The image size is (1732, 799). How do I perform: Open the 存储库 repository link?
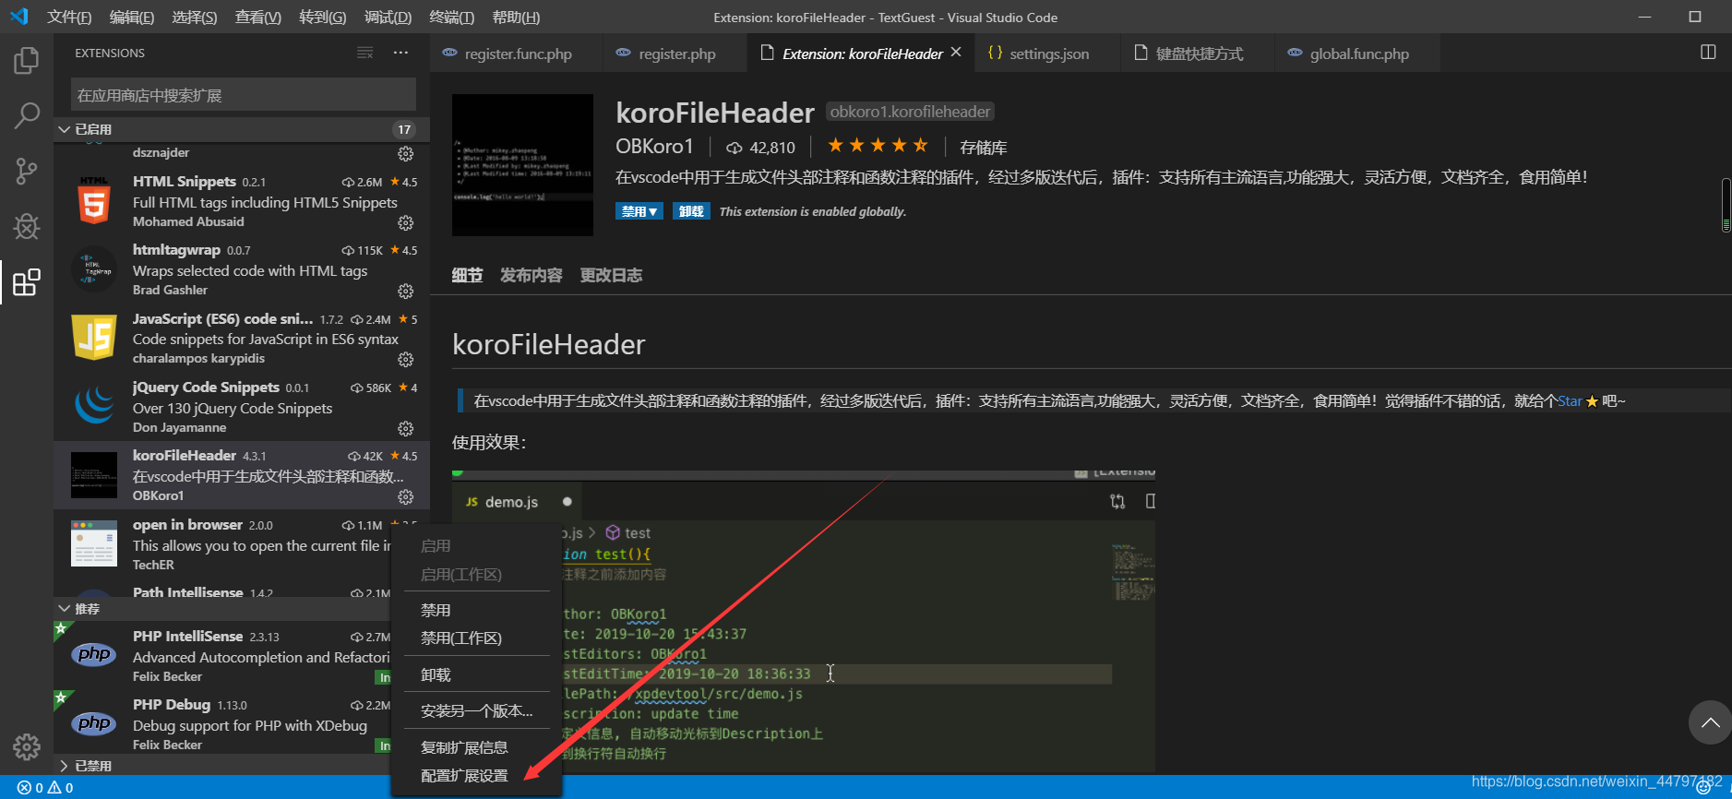pyautogui.click(x=984, y=148)
